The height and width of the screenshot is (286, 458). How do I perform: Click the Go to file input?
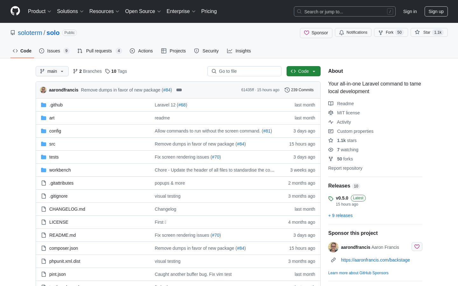(244, 71)
